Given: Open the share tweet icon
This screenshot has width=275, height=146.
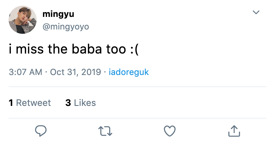Looking at the screenshot, I should pos(234,131).
